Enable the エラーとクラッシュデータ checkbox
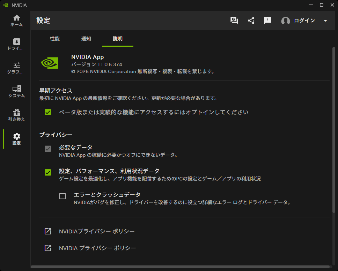Viewport: 338px width, 271px height. (63, 196)
